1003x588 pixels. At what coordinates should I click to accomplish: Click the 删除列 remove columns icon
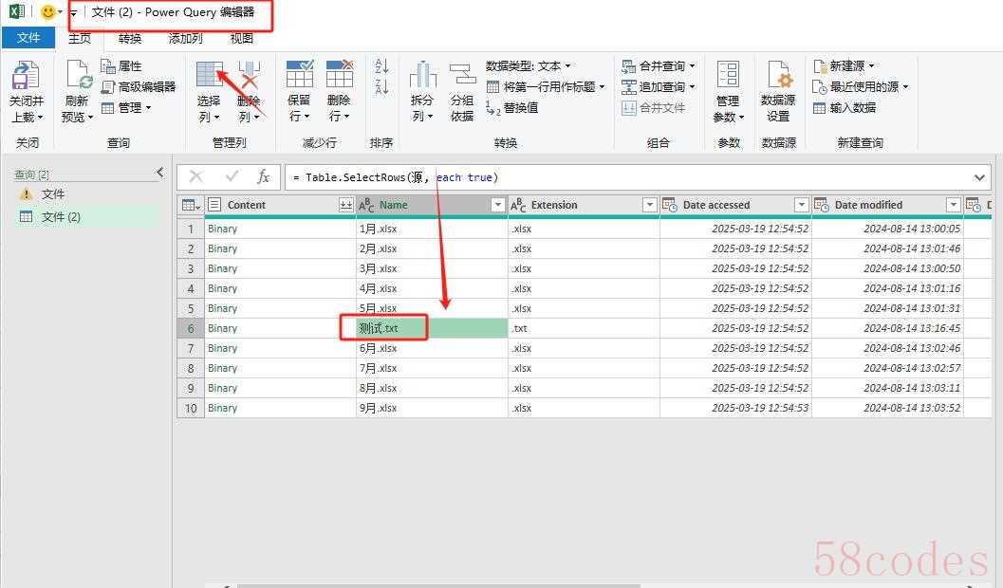[x=249, y=76]
